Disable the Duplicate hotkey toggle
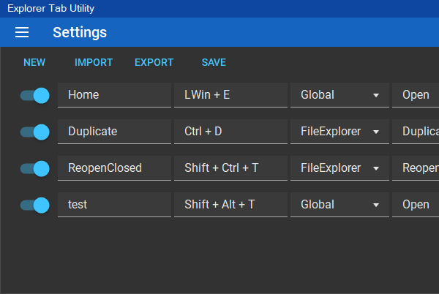Viewport: 439px width, 294px height. point(34,132)
